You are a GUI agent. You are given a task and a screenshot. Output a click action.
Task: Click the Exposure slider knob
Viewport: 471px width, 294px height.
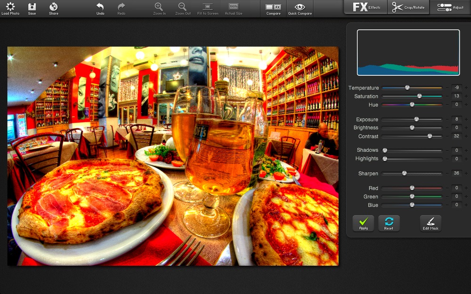tap(416, 119)
